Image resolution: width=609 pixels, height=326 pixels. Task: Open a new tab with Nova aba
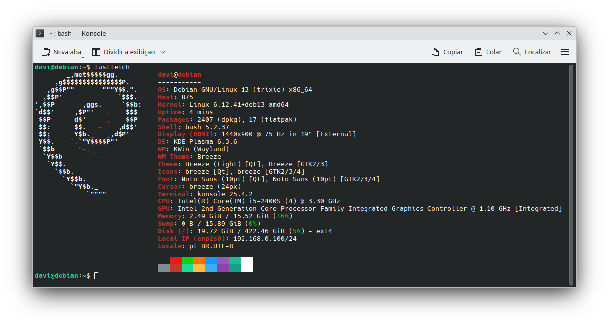pyautogui.click(x=61, y=52)
